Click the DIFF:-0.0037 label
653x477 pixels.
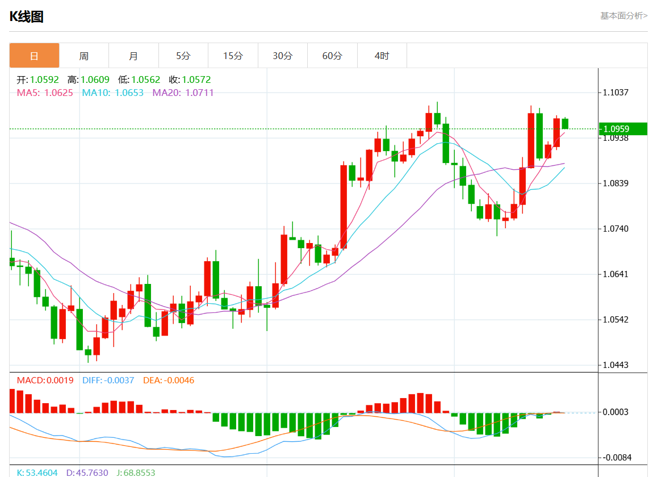(108, 380)
